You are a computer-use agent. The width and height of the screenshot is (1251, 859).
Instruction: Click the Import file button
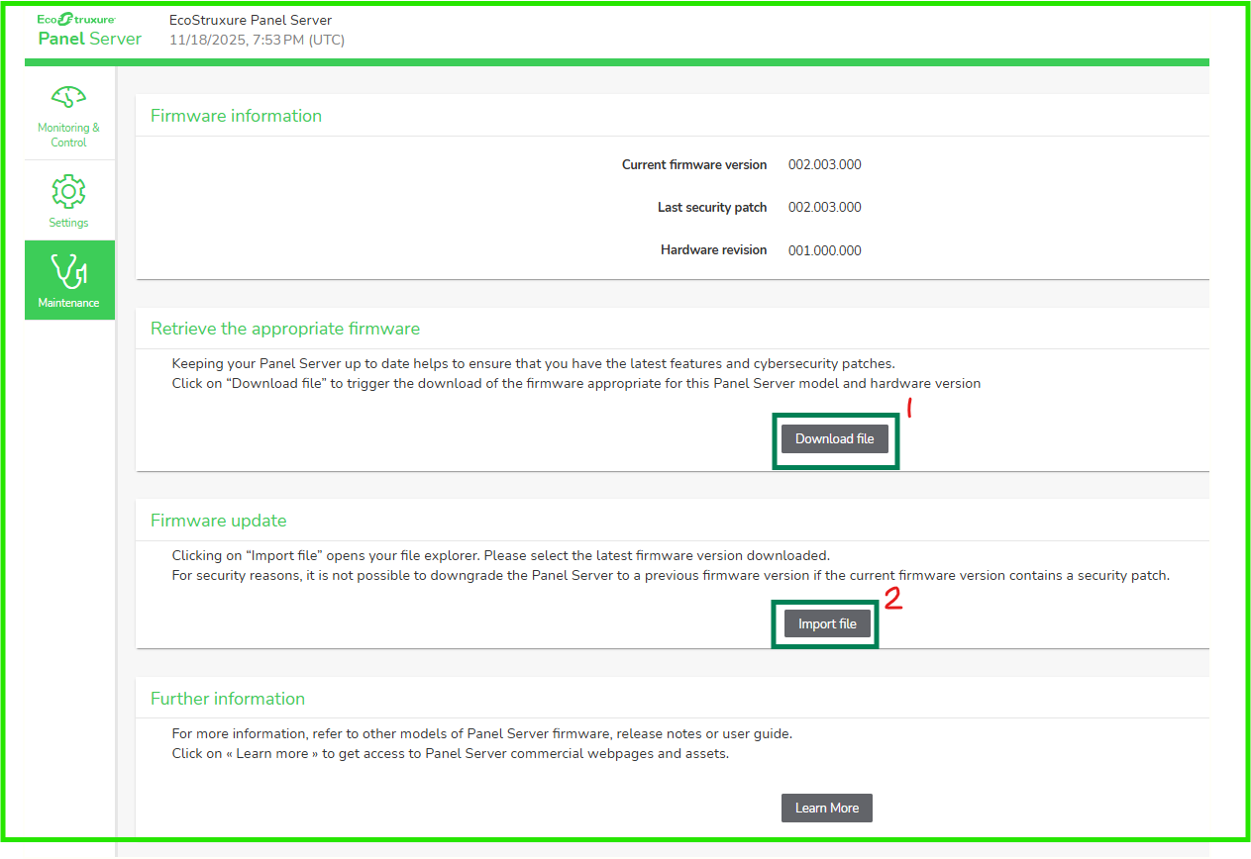coord(827,624)
